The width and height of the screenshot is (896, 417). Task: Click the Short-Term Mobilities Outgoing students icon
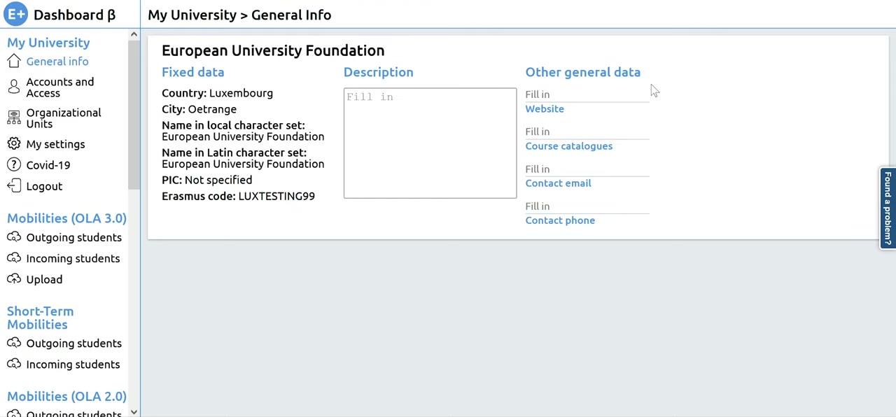coord(14,343)
